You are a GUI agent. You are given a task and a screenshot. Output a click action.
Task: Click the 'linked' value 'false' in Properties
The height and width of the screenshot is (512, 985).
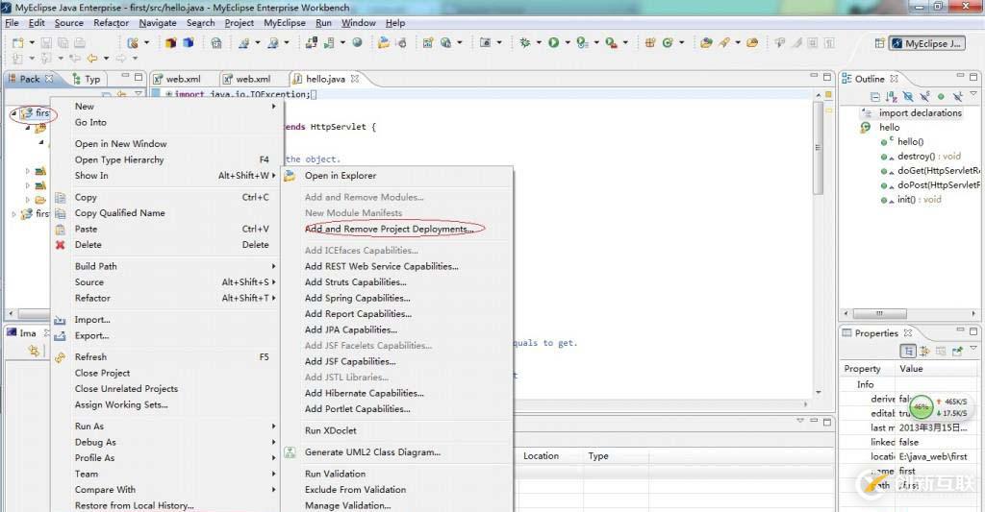tap(908, 442)
